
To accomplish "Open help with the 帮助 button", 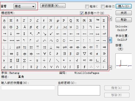I will click(x=124, y=20).
